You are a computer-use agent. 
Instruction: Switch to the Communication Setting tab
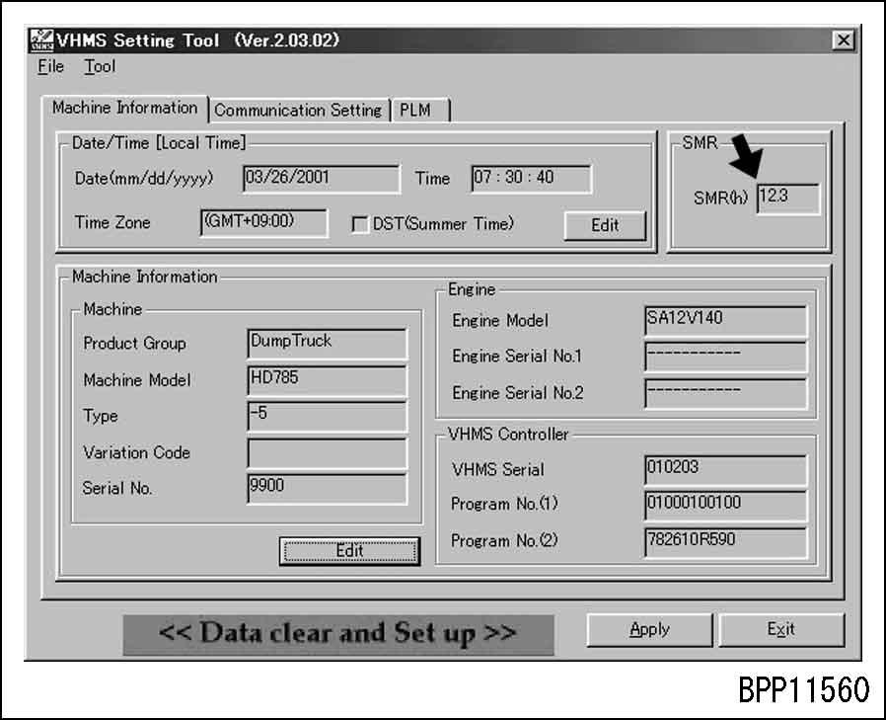click(x=299, y=110)
